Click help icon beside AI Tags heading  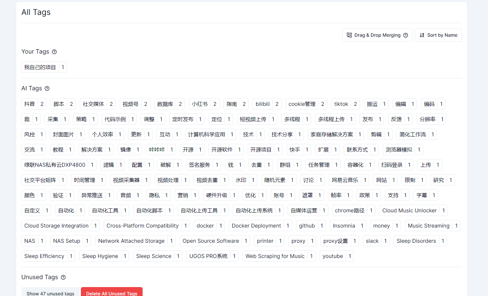coord(47,88)
